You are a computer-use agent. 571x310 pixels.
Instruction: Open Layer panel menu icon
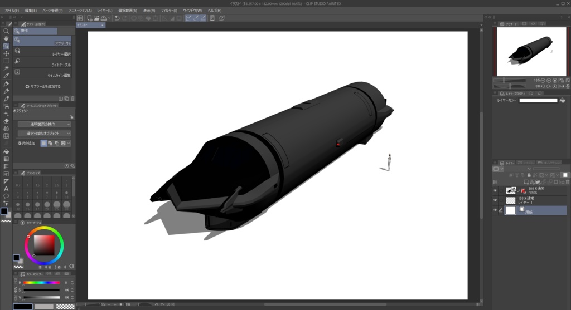pyautogui.click(x=495, y=163)
